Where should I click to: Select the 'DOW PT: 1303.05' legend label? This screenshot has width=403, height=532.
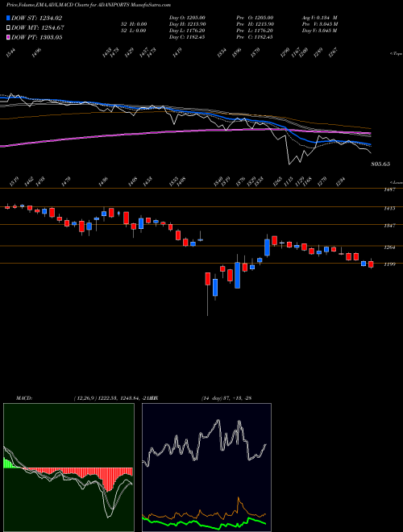coord(36,37)
